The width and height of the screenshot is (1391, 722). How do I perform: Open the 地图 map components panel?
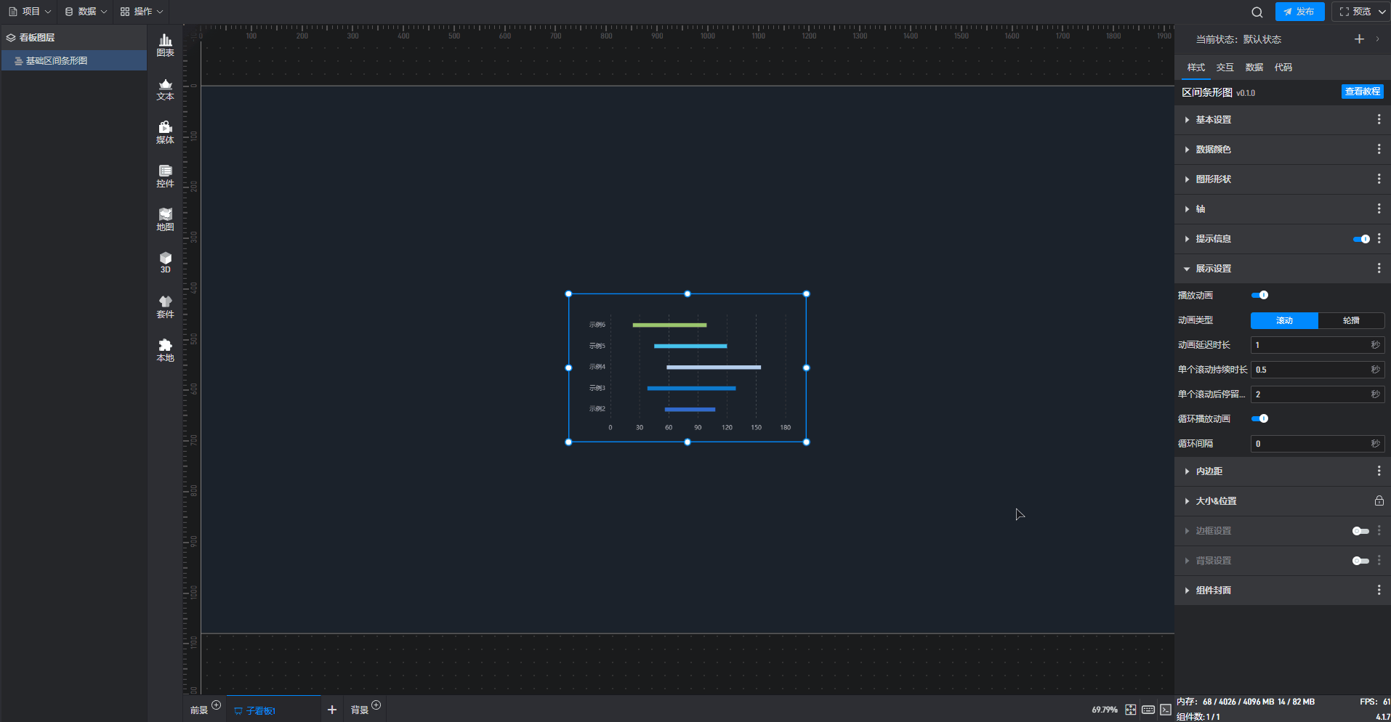165,220
